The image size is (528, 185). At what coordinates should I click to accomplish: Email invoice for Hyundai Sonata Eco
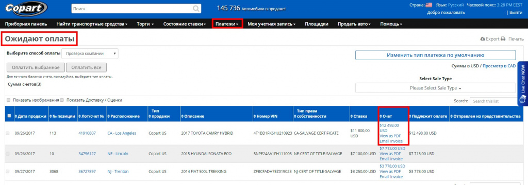391,159
